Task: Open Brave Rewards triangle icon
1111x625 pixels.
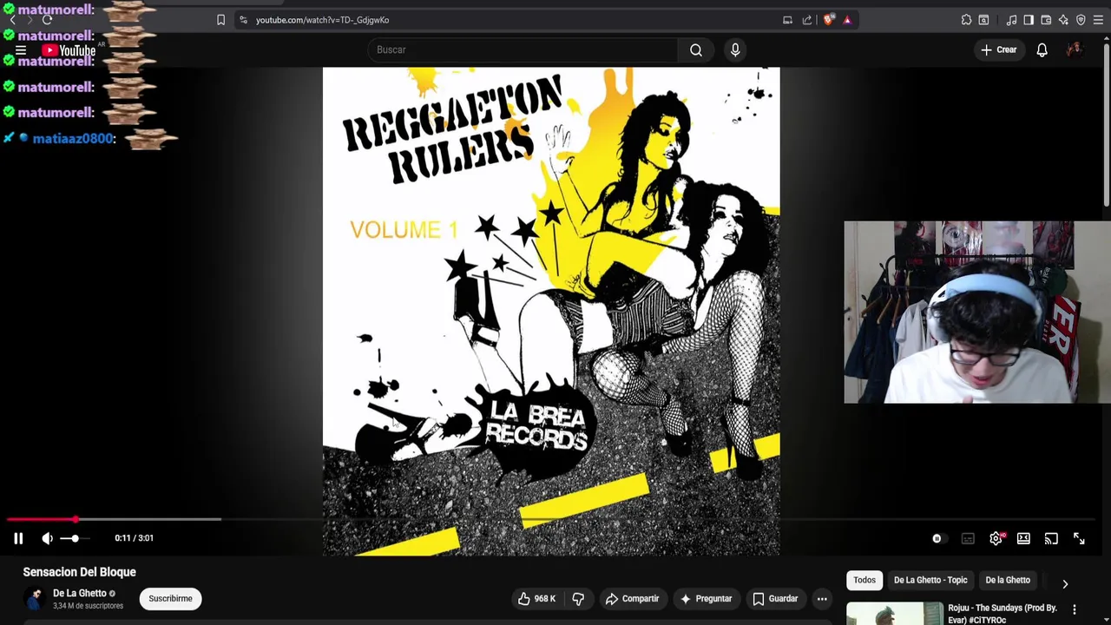Action: tap(847, 20)
